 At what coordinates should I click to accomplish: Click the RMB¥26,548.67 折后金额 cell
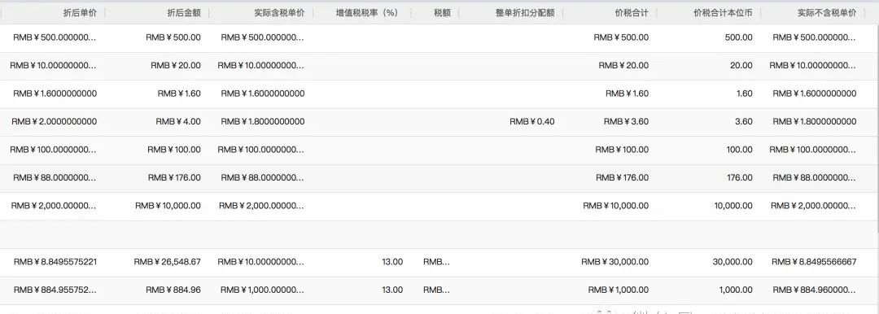pyautogui.click(x=167, y=262)
